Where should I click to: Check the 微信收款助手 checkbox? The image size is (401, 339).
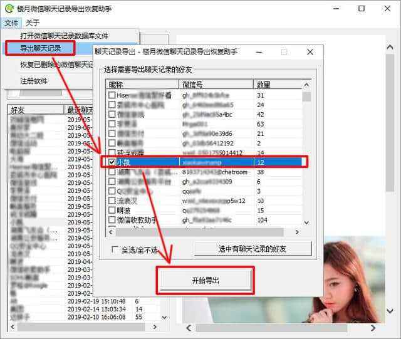click(x=112, y=219)
